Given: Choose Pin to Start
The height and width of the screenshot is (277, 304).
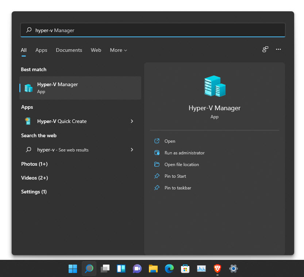Looking at the screenshot, I should click(x=175, y=176).
